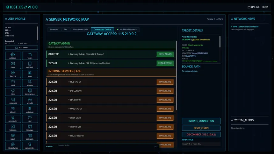Click the ONLINE status indicator
Screen dimensions: 274x154
coord(254,7)
